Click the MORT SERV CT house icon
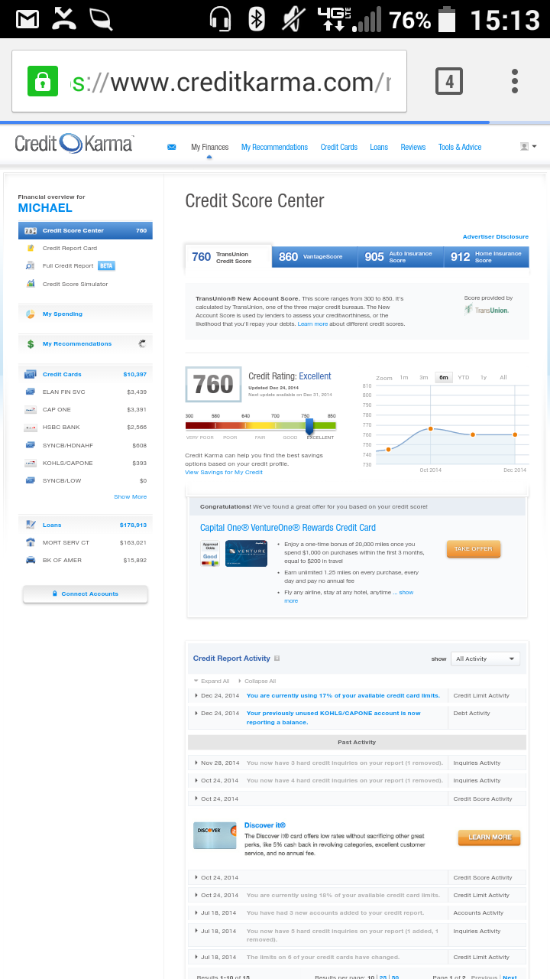Image resolution: width=550 pixels, height=979 pixels. coord(31,542)
